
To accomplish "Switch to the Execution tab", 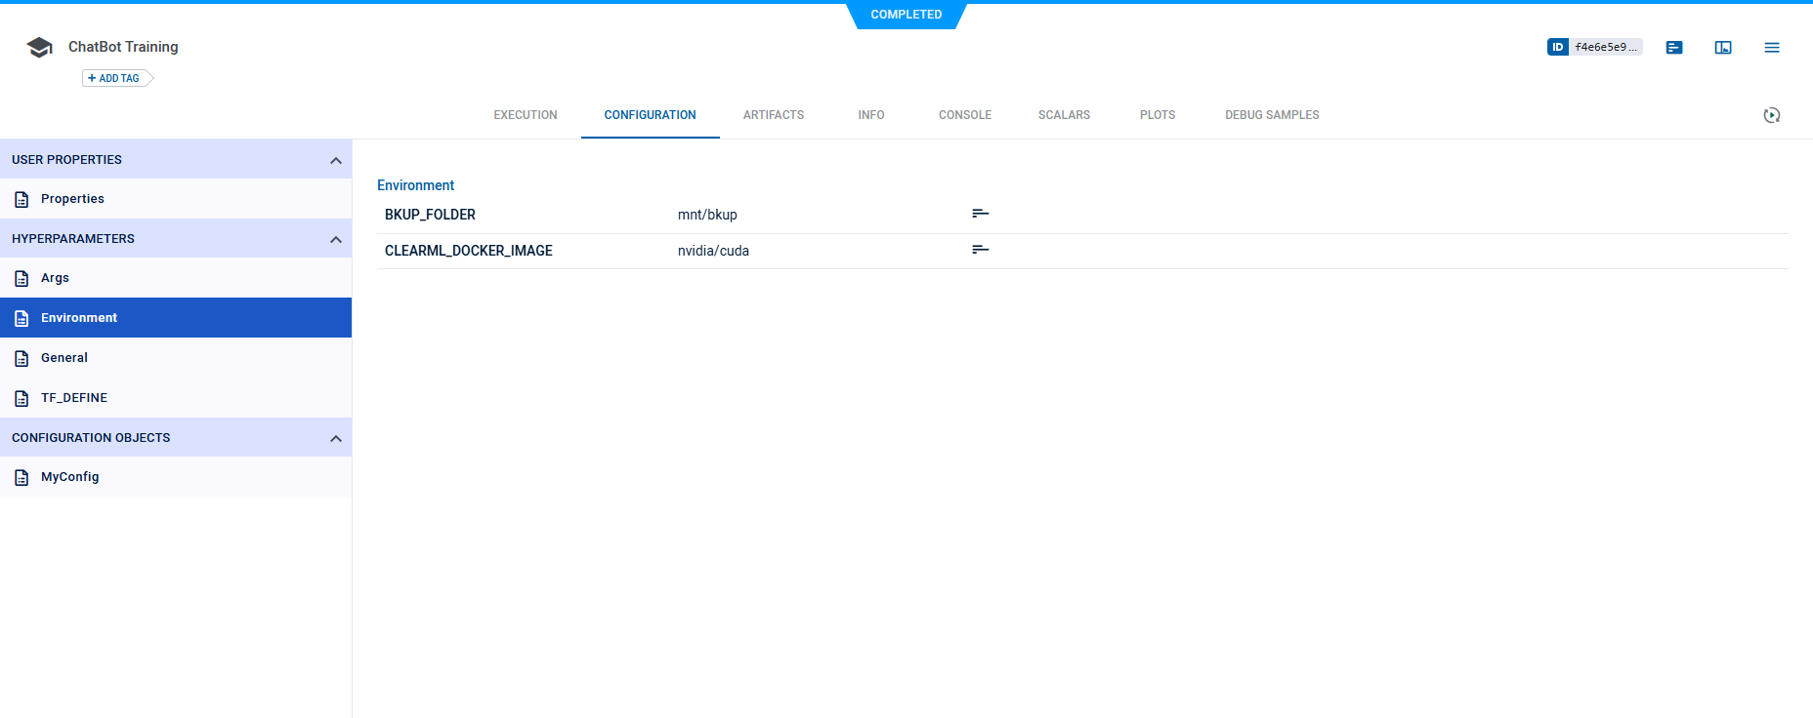I will (525, 115).
